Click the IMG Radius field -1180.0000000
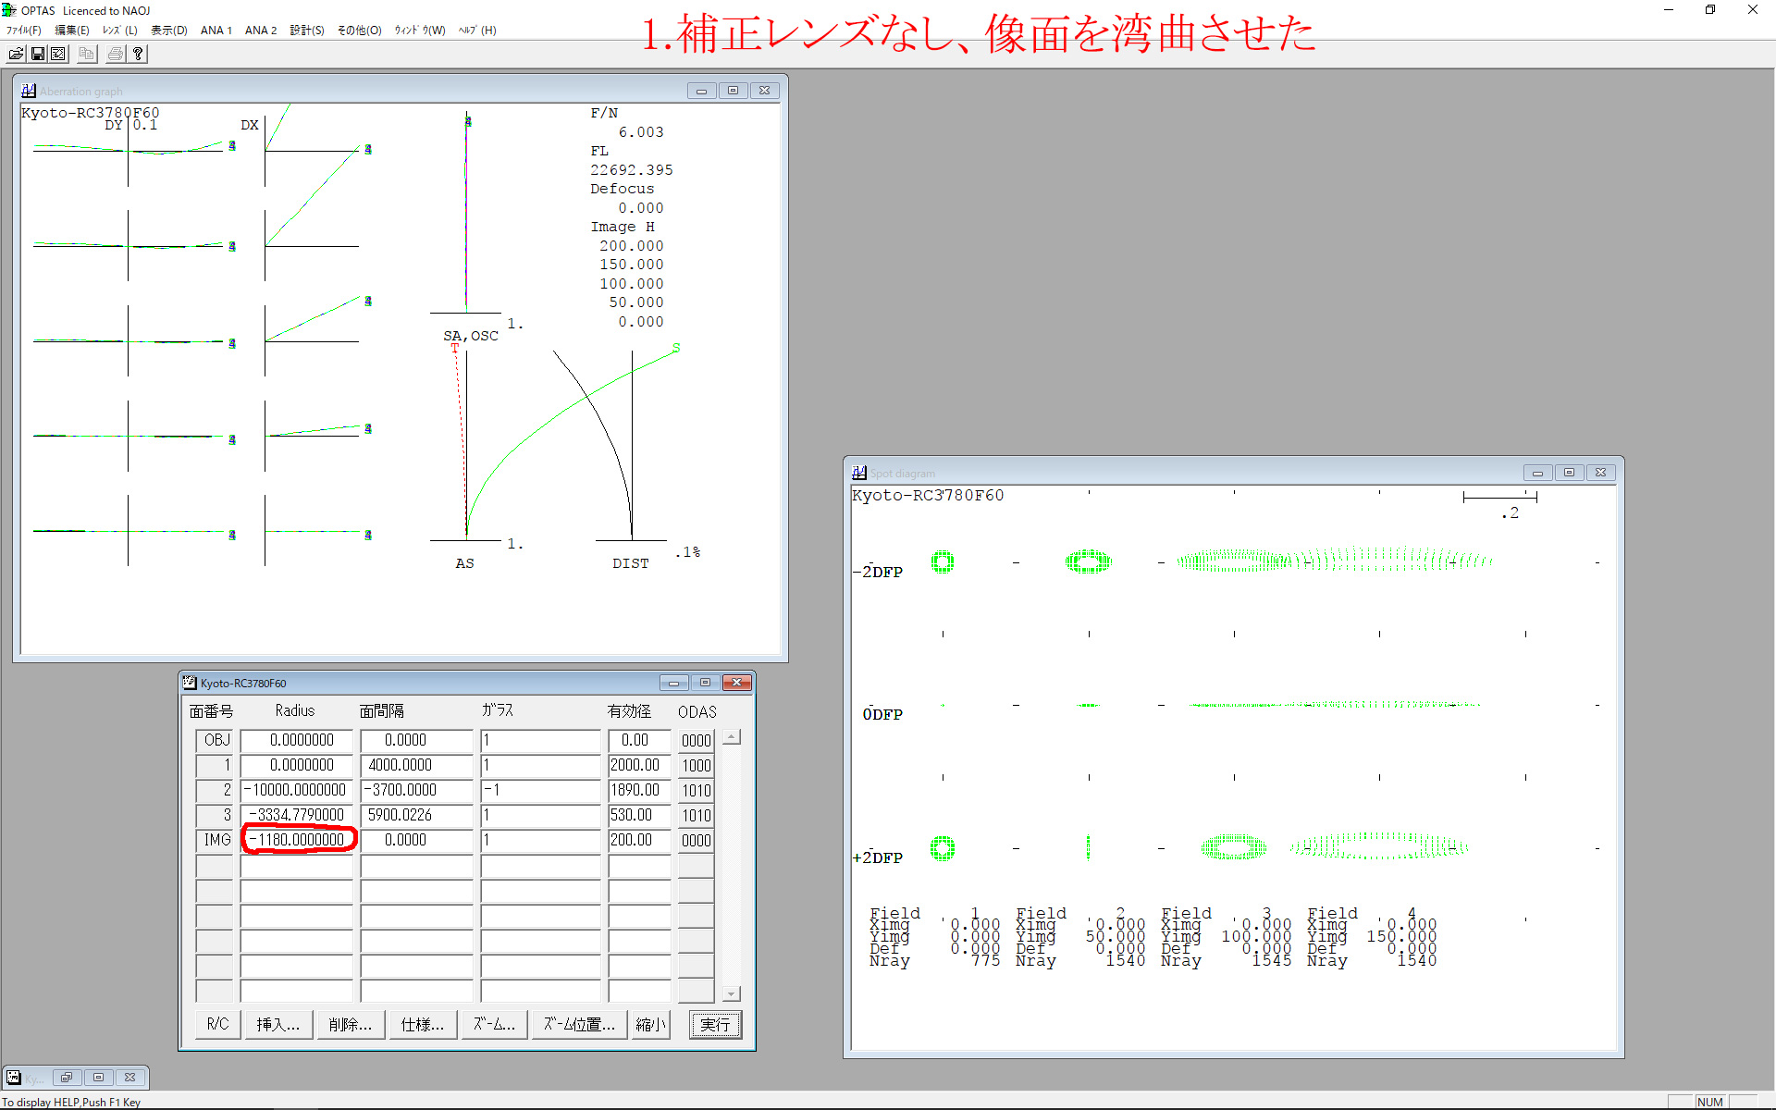1776x1110 pixels. pos(298,840)
